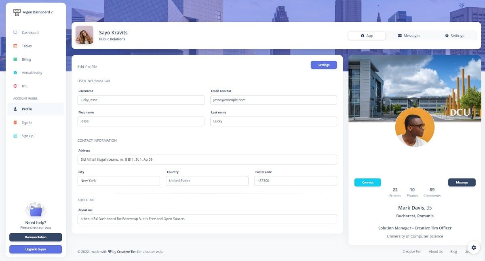Click the Sign Up icon in the sidebar
The height and width of the screenshot is (261, 485).
(x=15, y=136)
